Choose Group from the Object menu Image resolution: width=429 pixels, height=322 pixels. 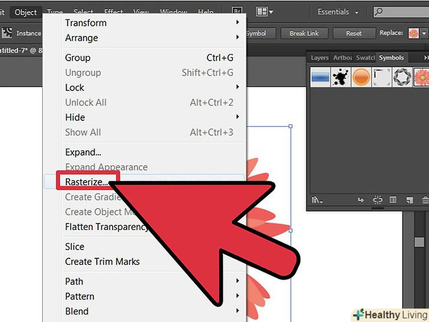pos(145,58)
